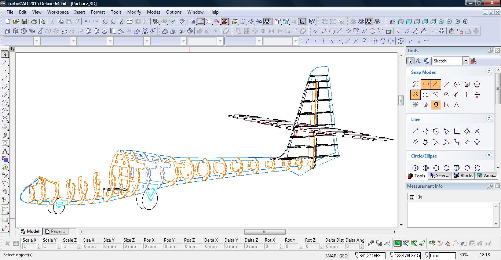Collapse the Circle/Ellipse section
Screen dimensions: 501x260
click(x=489, y=156)
